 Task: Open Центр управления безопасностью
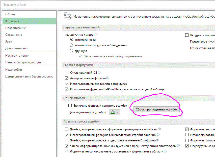[x=29, y=76]
